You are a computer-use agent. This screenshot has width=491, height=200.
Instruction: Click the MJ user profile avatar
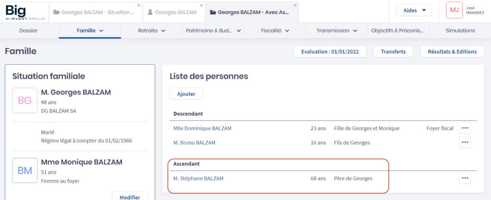454,10
